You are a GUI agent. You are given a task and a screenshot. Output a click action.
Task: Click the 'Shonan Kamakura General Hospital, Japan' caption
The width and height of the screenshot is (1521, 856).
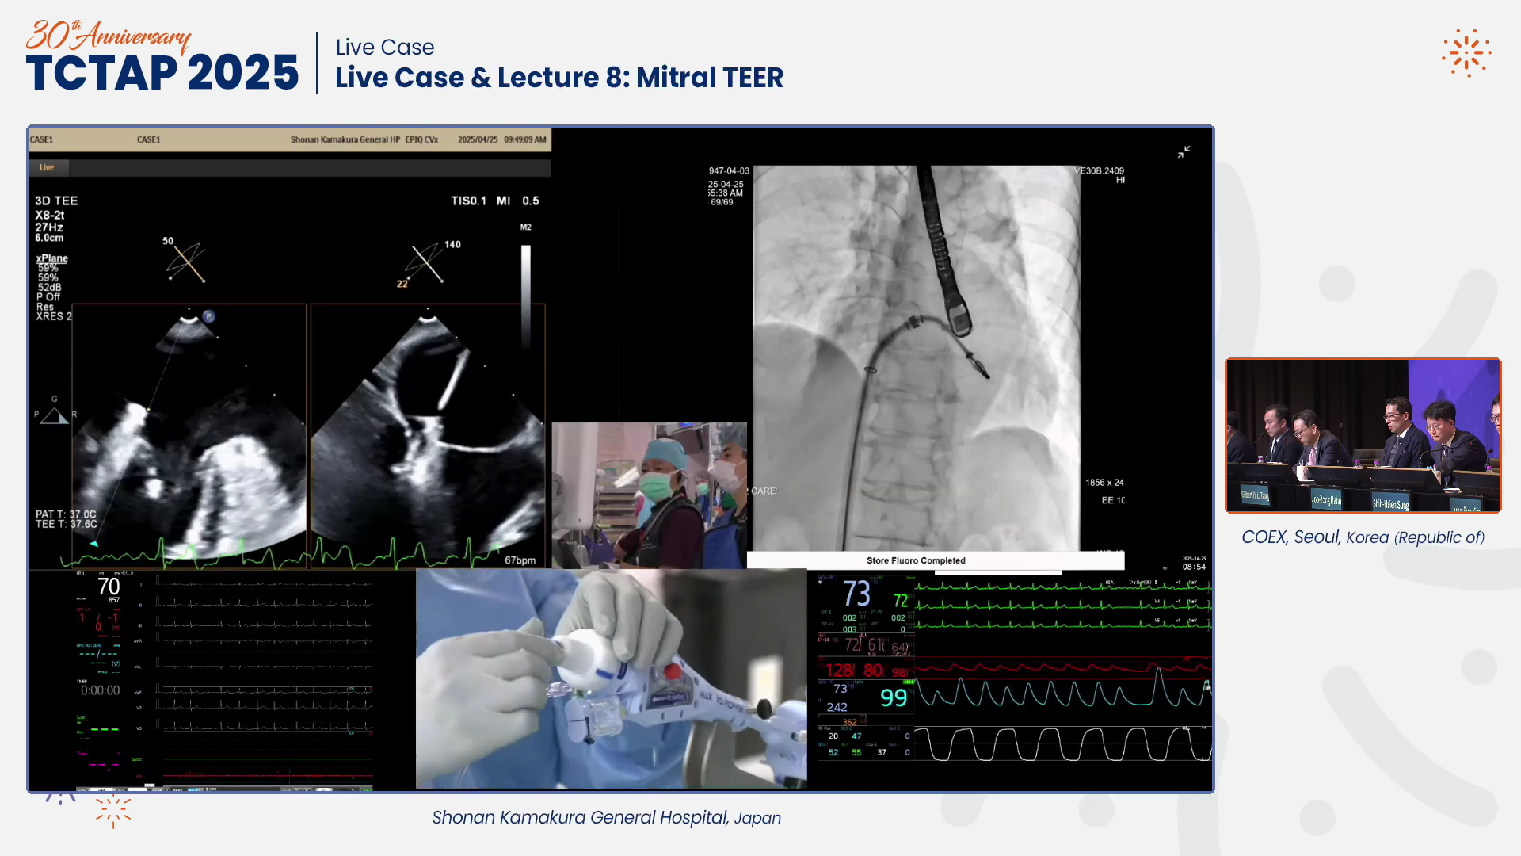[x=606, y=818]
